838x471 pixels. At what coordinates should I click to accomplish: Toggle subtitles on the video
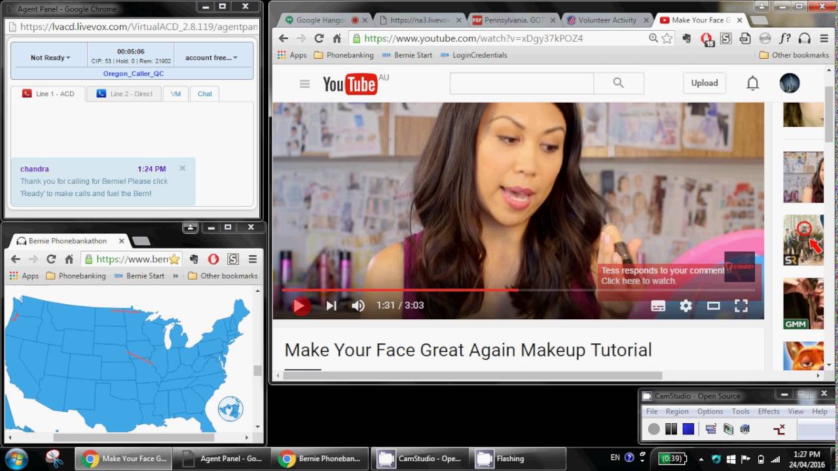click(658, 305)
